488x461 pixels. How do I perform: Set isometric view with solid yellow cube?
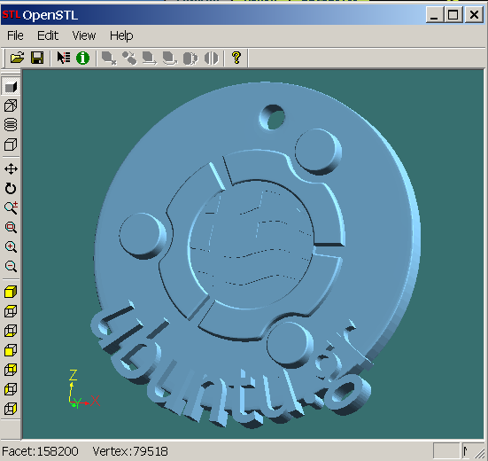click(x=11, y=292)
